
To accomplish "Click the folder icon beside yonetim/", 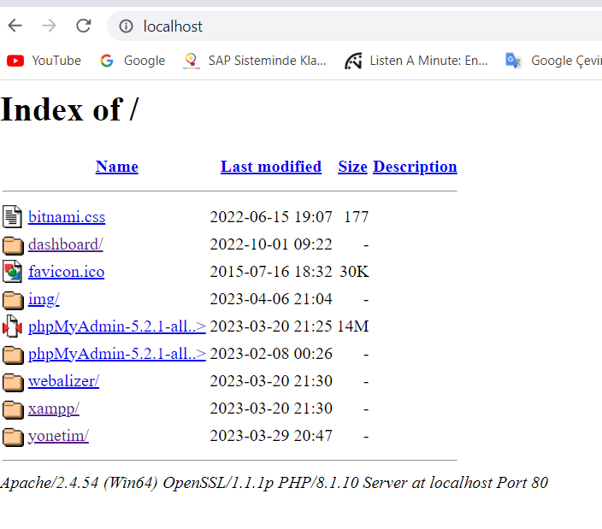I will click(x=13, y=438).
